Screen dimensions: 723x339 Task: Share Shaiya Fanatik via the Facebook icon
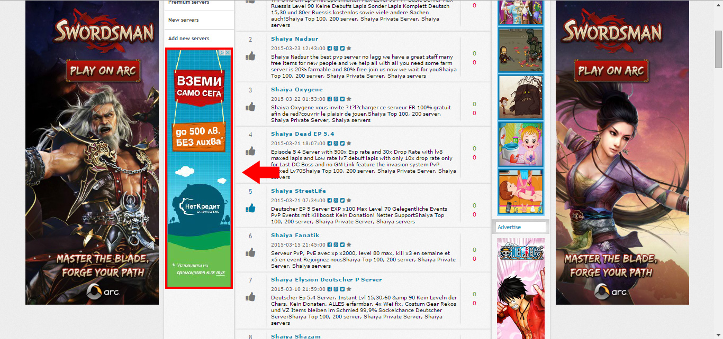[330, 244]
